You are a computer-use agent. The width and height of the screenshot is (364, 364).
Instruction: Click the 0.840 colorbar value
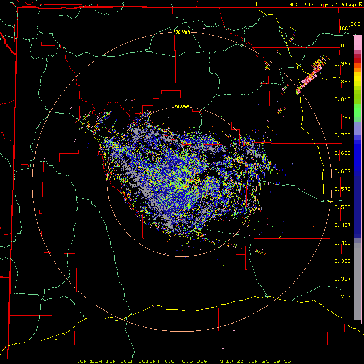[343, 99]
